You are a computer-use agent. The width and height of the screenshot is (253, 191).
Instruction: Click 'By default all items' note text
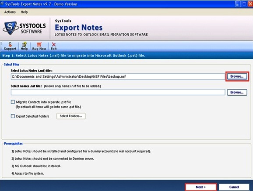(48, 107)
